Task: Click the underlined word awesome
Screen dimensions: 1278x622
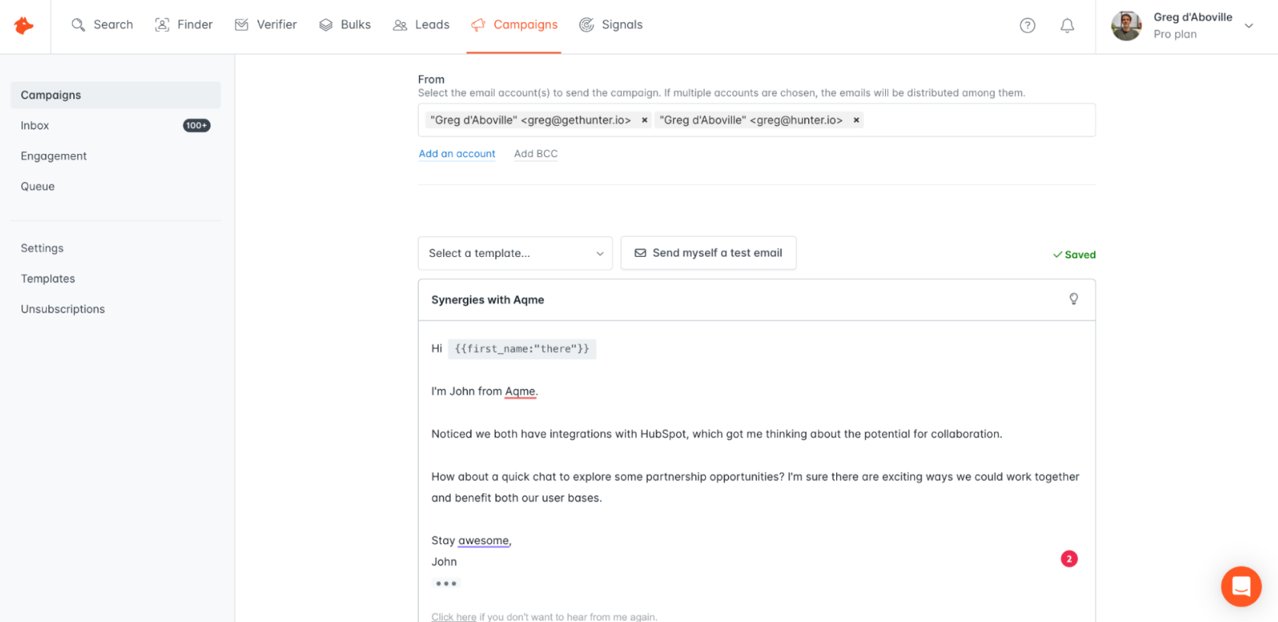Action: coord(484,540)
